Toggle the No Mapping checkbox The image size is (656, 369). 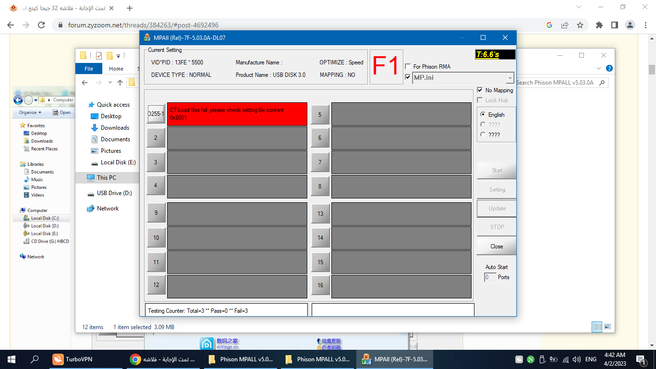[x=480, y=90]
